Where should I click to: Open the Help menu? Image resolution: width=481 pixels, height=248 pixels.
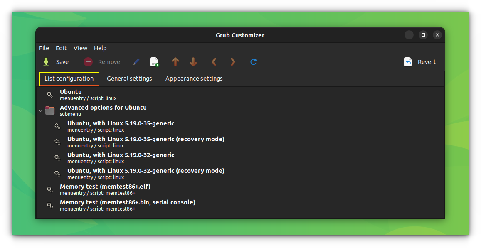point(100,48)
